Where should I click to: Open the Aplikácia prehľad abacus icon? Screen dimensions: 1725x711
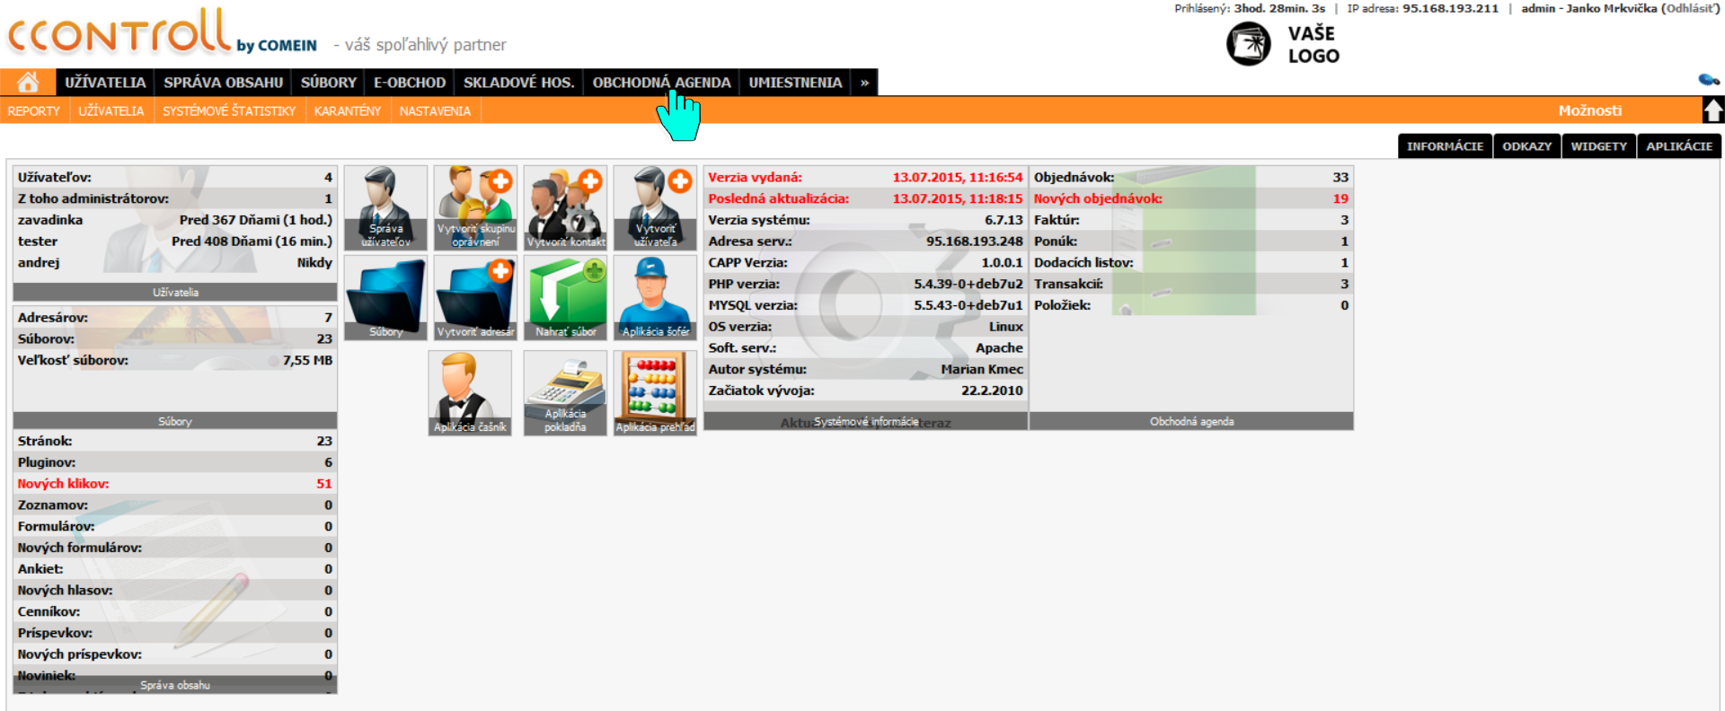(655, 393)
